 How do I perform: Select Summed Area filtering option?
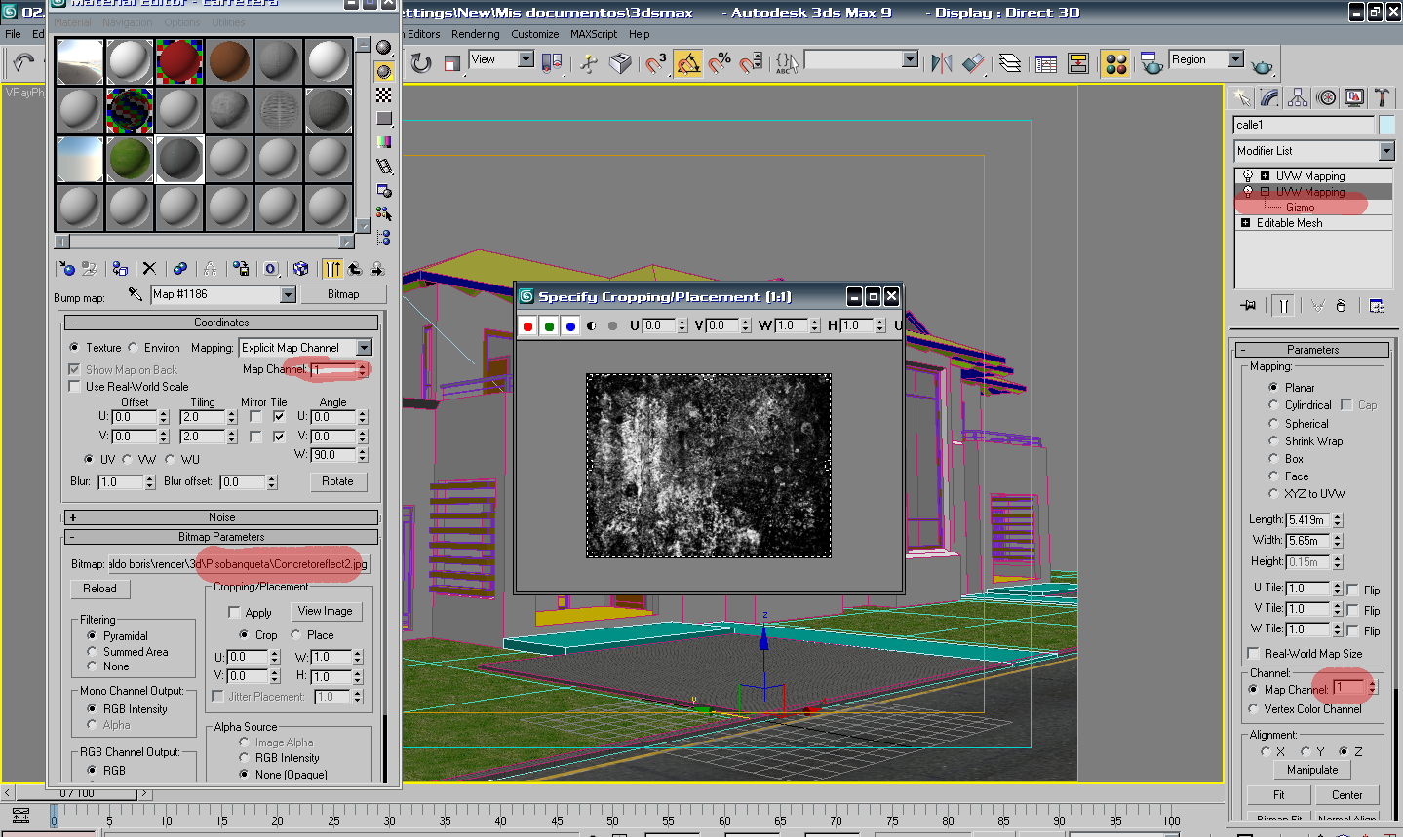tap(93, 652)
